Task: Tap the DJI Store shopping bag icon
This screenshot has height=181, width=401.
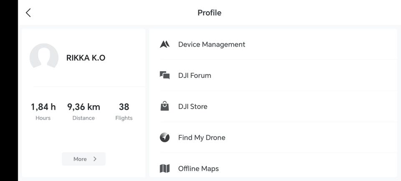Action: pyautogui.click(x=165, y=106)
